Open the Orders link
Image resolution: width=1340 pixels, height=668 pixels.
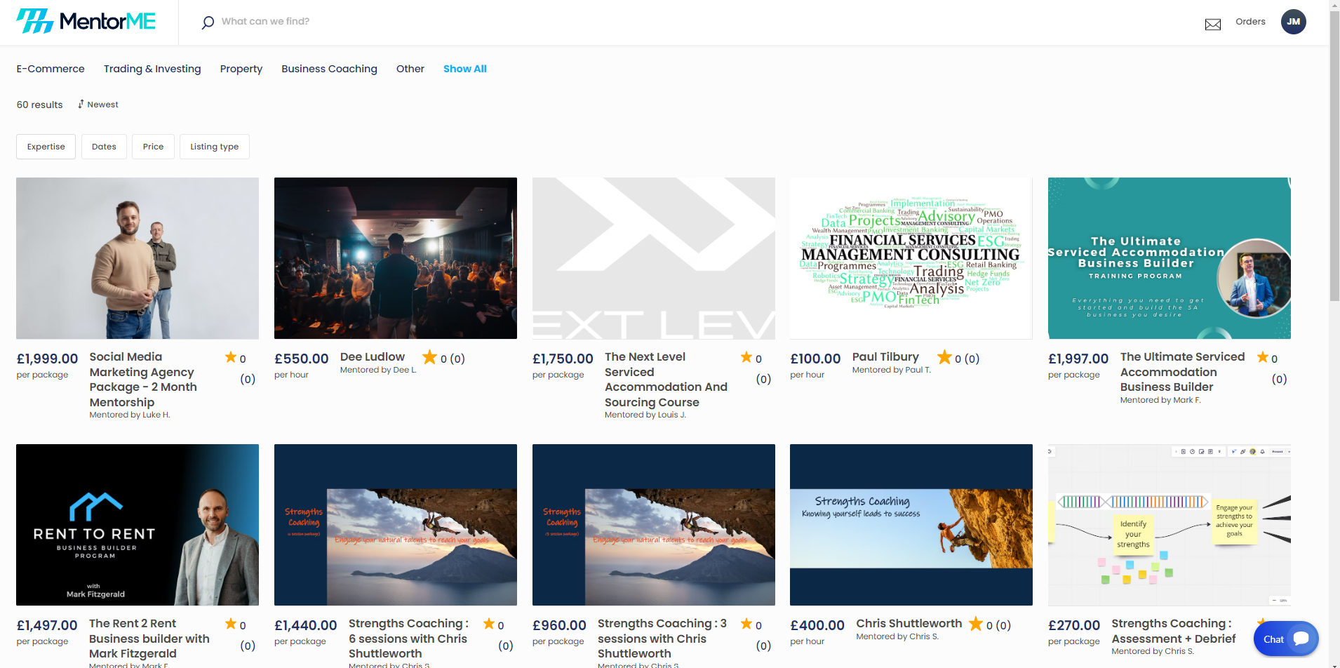[1250, 22]
